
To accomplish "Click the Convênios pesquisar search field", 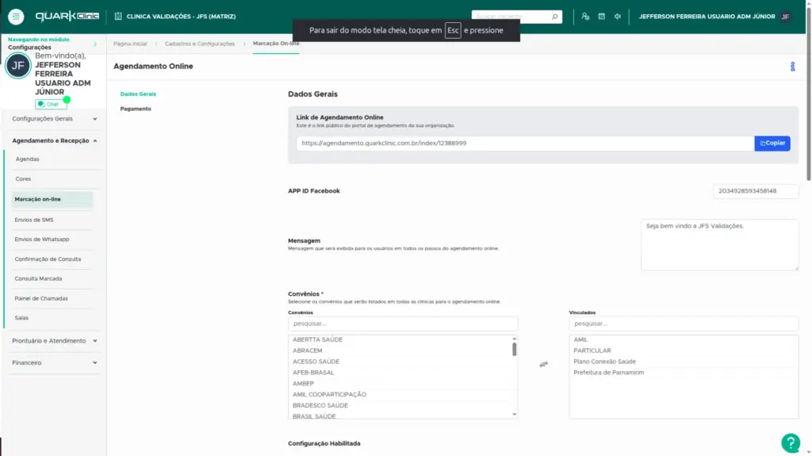I will (403, 324).
